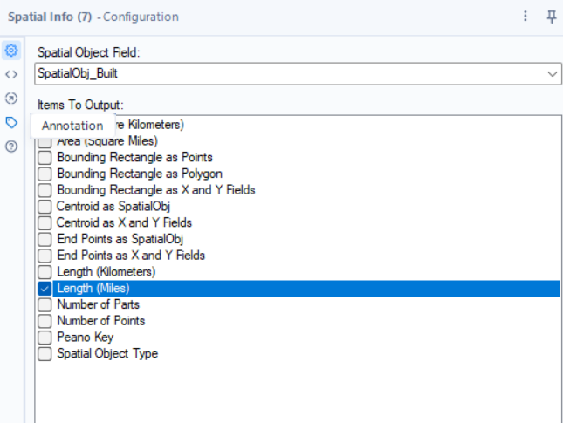
Task: Open the Navigation icon in sidebar
Action: point(11,99)
